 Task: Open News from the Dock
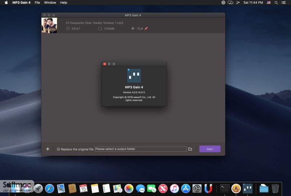(x=163, y=189)
